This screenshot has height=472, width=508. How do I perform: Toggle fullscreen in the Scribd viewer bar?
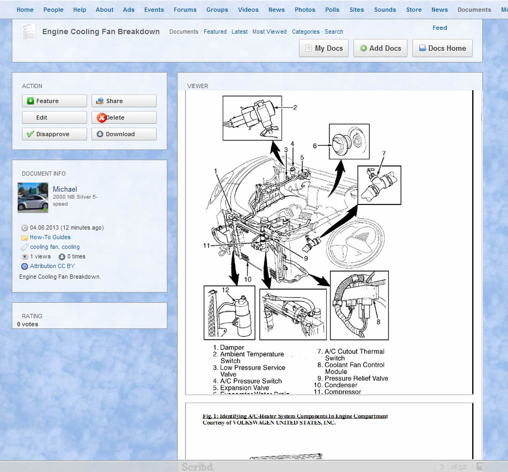pyautogui.click(x=480, y=467)
